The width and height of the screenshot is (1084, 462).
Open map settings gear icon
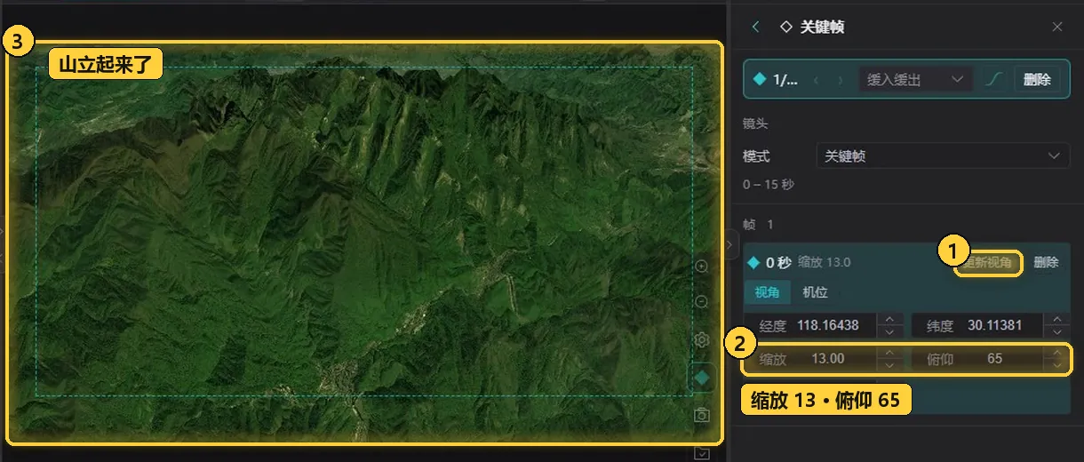(701, 340)
